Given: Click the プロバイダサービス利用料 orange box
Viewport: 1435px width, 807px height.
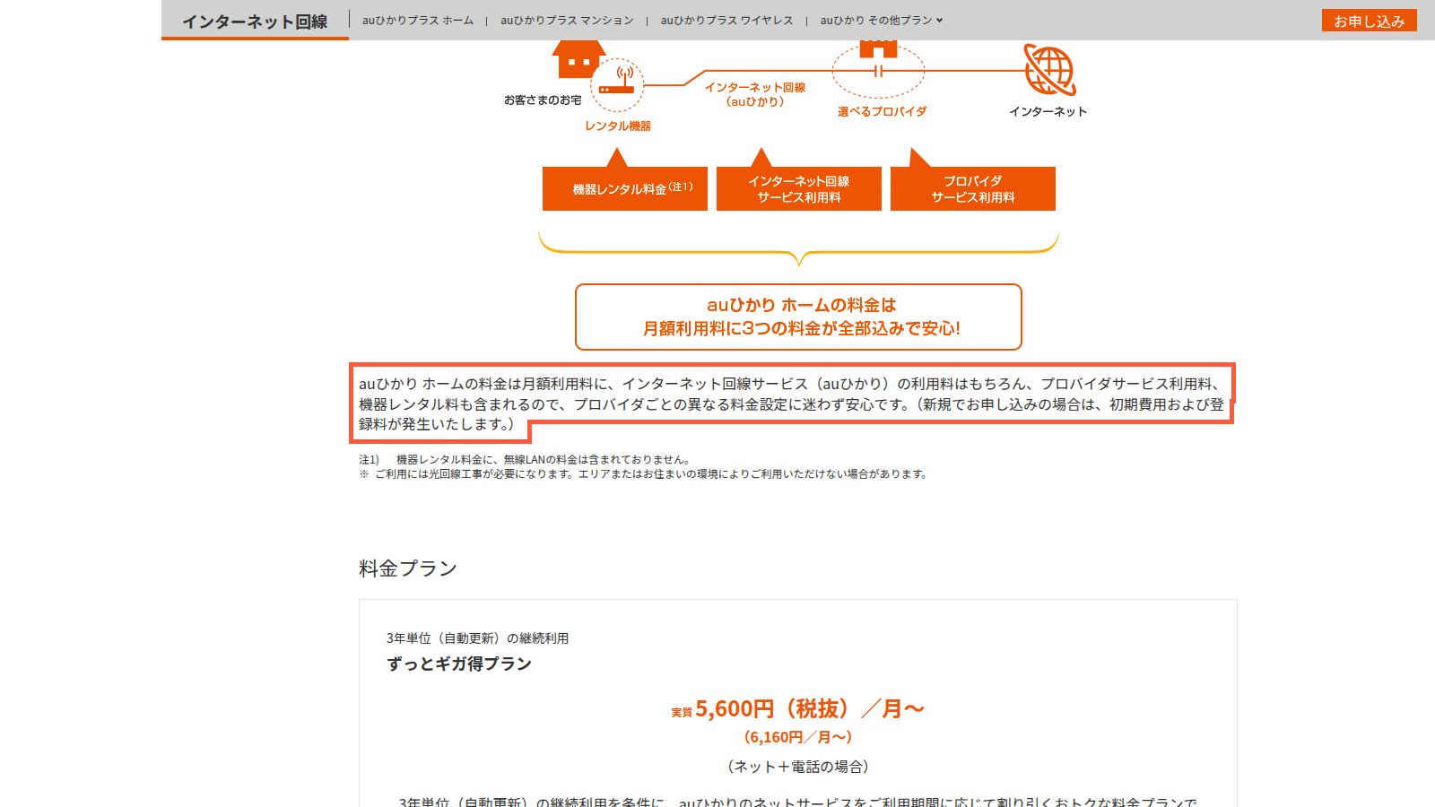Looking at the screenshot, I should click(x=973, y=188).
